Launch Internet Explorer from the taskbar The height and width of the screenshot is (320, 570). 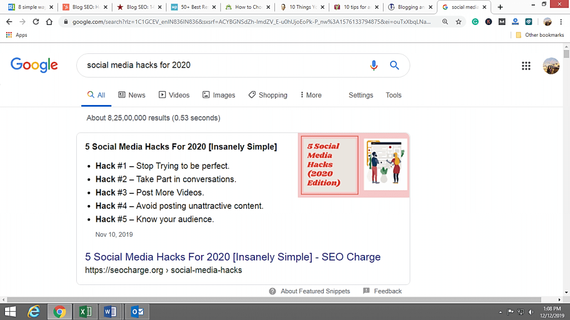pyautogui.click(x=34, y=312)
